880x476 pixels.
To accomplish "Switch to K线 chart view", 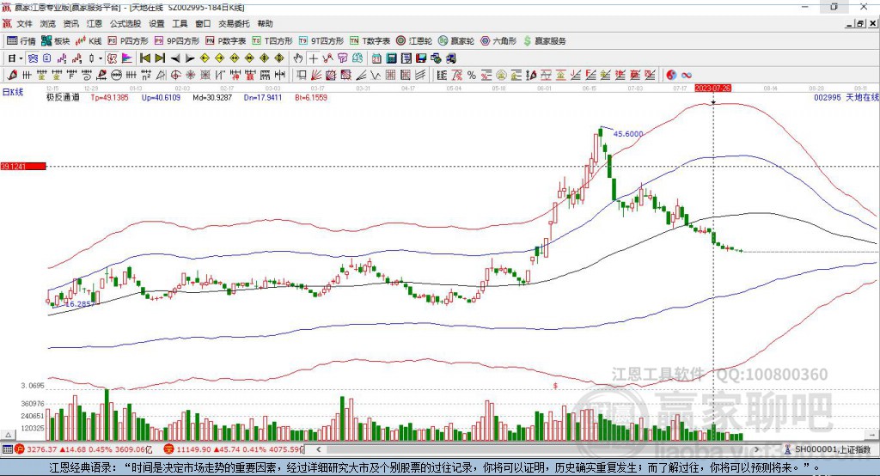I will [89, 41].
